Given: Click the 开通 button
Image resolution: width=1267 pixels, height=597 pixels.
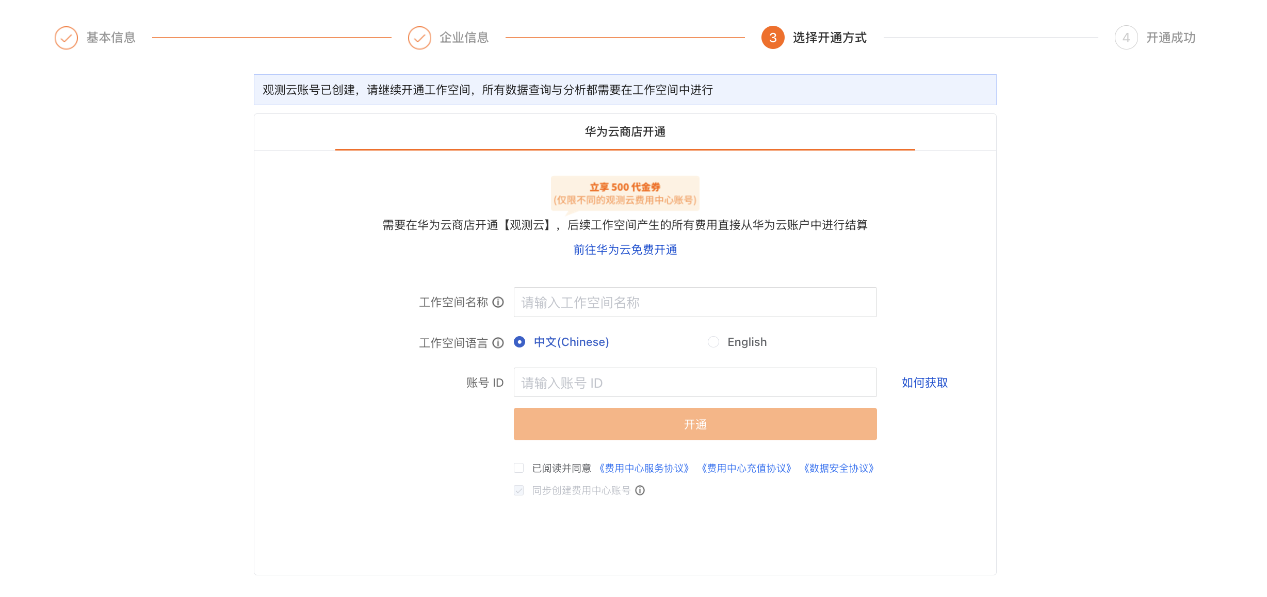Looking at the screenshot, I should tap(695, 424).
